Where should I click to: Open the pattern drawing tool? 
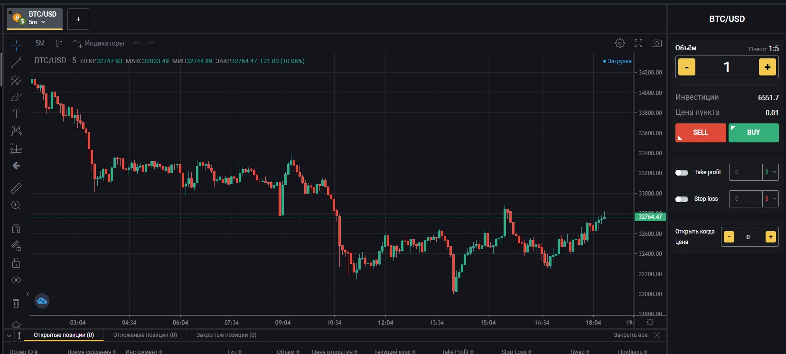pyautogui.click(x=16, y=130)
